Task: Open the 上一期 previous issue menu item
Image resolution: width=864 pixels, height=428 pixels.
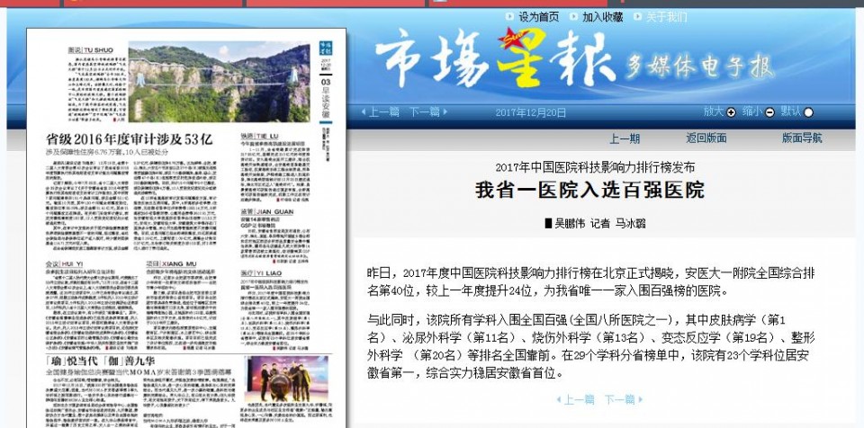Action: (625, 138)
